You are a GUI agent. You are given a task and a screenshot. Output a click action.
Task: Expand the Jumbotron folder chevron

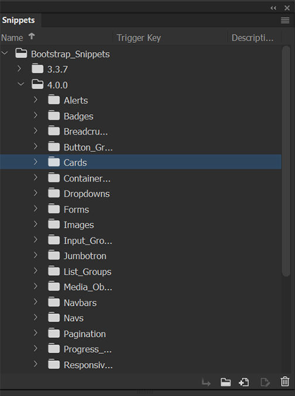click(x=36, y=255)
